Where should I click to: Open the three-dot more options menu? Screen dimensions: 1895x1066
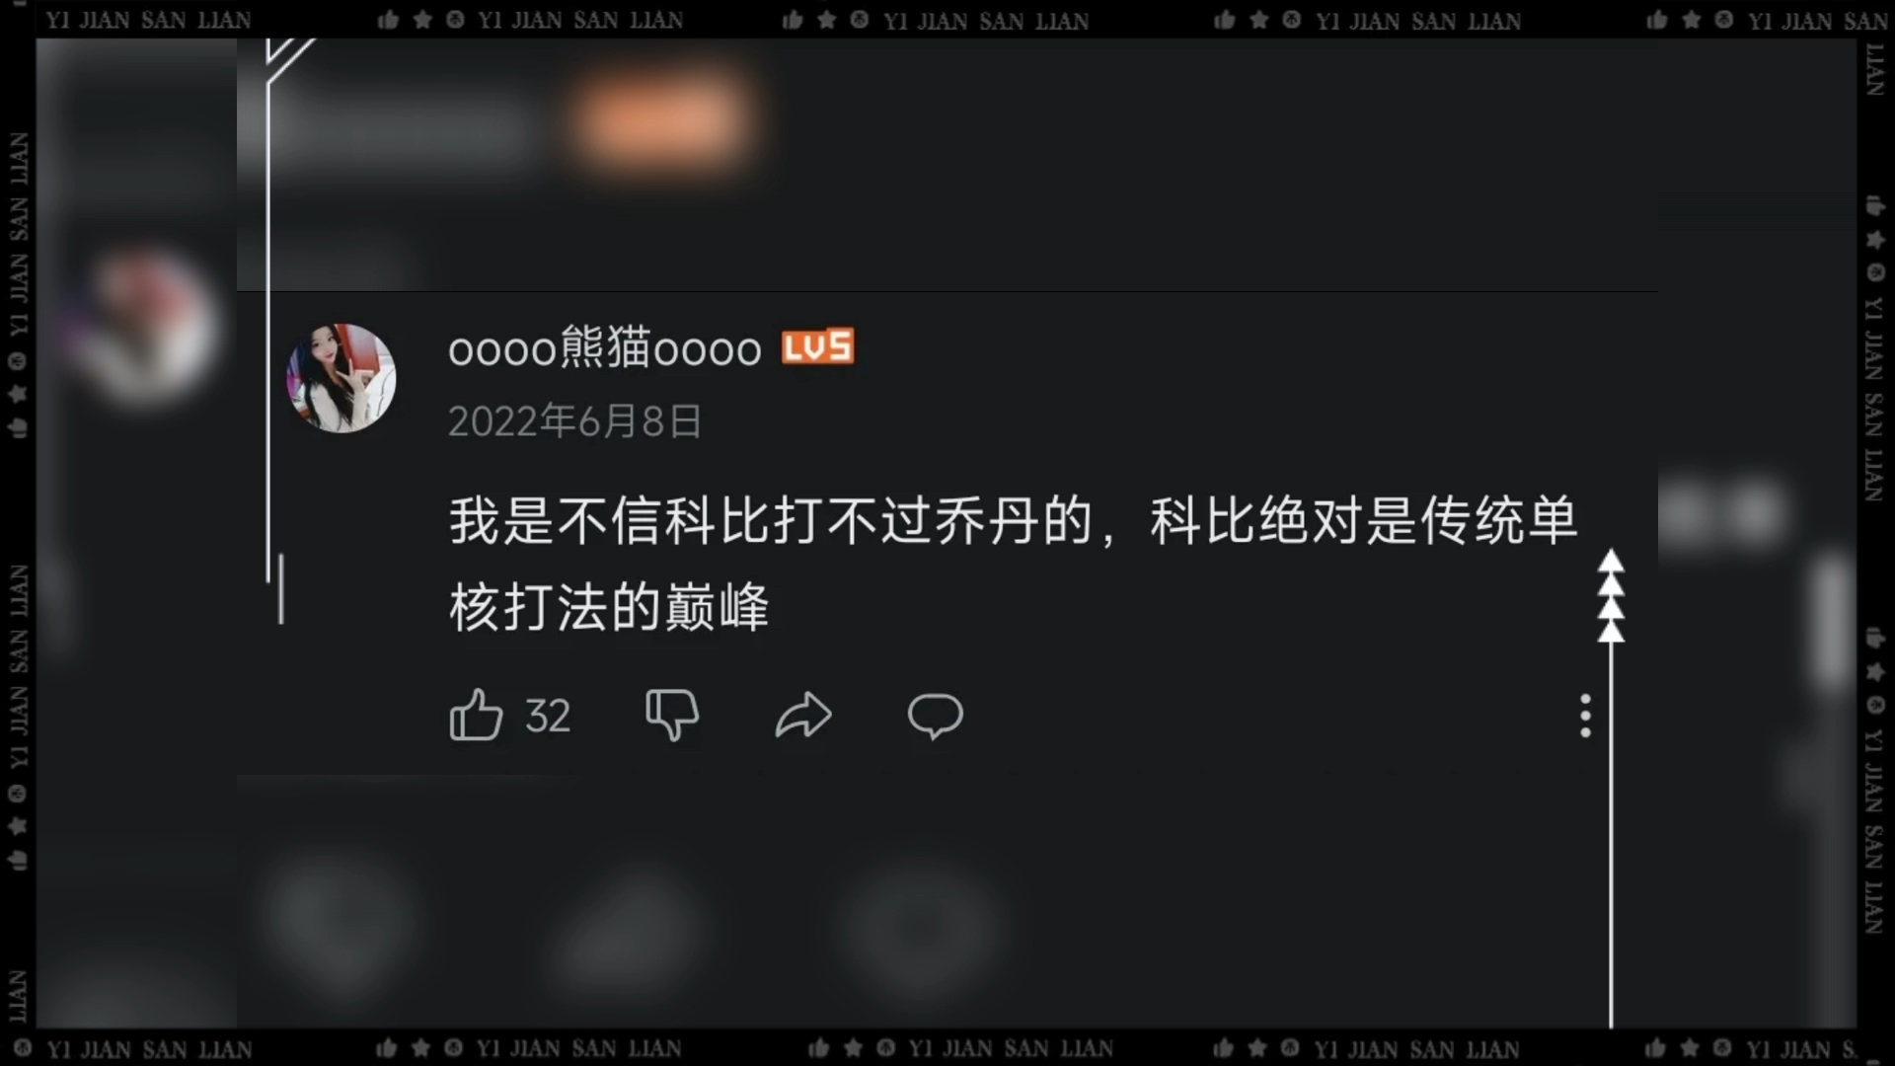[x=1585, y=716]
